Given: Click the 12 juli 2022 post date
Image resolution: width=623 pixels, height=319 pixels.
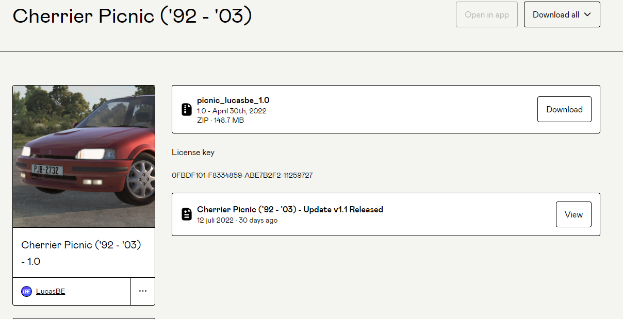Looking at the screenshot, I should [x=215, y=220].
